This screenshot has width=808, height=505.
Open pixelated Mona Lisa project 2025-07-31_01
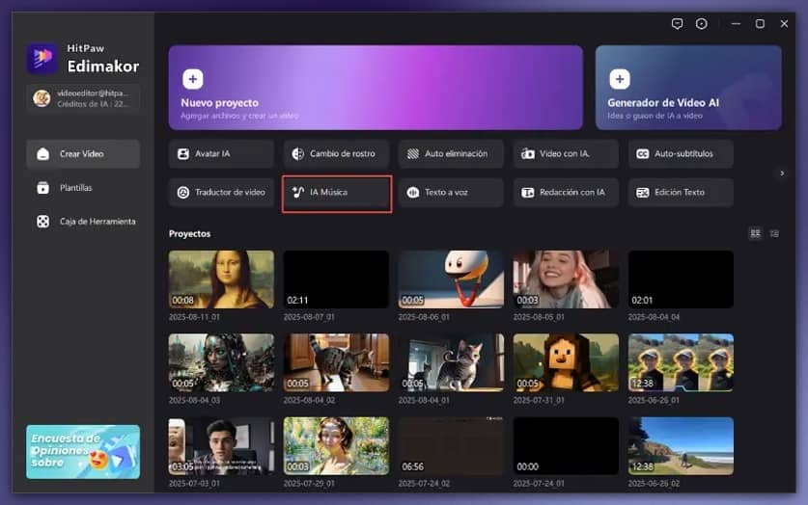(x=566, y=362)
